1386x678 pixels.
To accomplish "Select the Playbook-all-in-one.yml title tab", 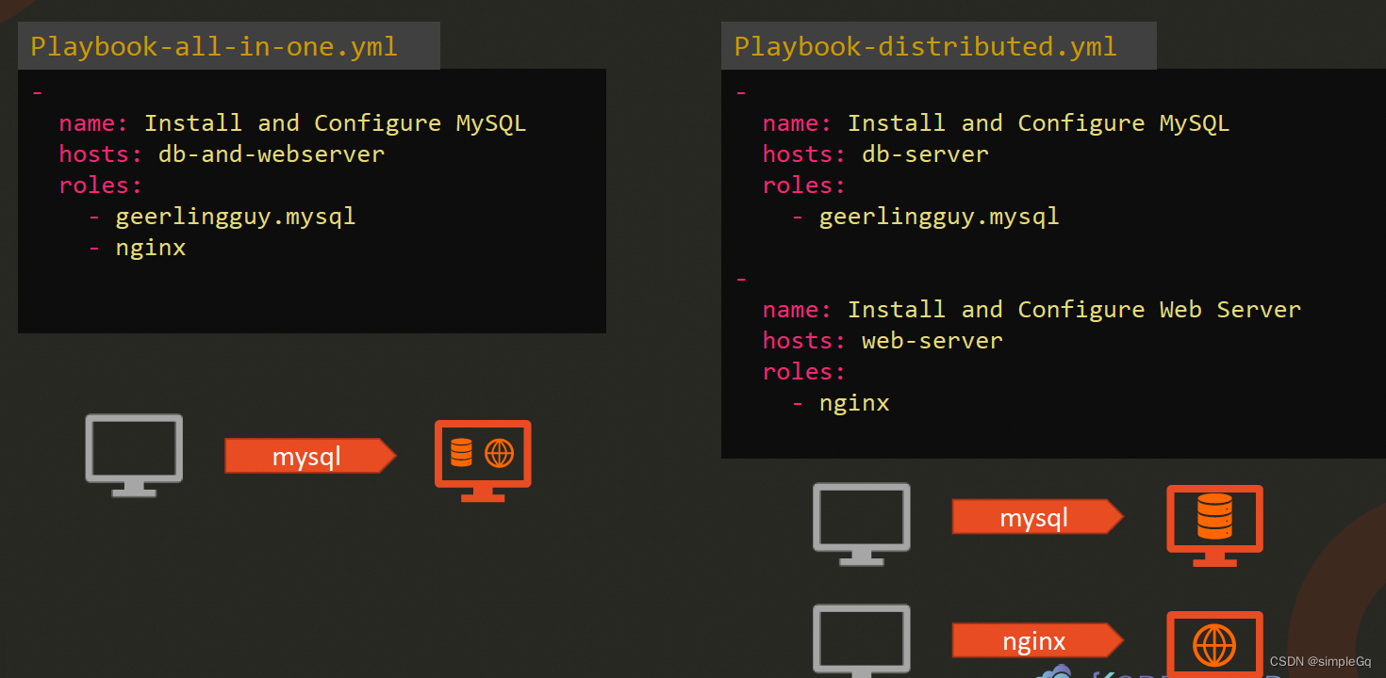I will pos(229,46).
